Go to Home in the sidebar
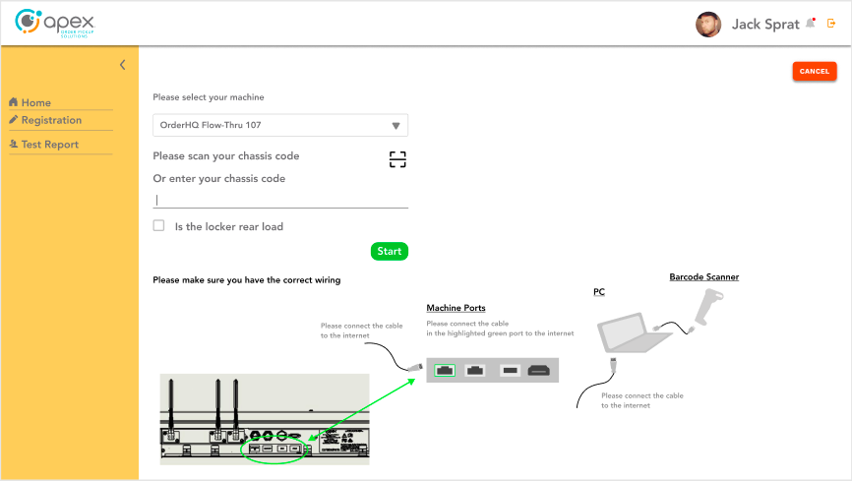 pyautogui.click(x=36, y=103)
